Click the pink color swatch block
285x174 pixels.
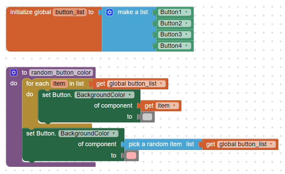[x=131, y=155]
